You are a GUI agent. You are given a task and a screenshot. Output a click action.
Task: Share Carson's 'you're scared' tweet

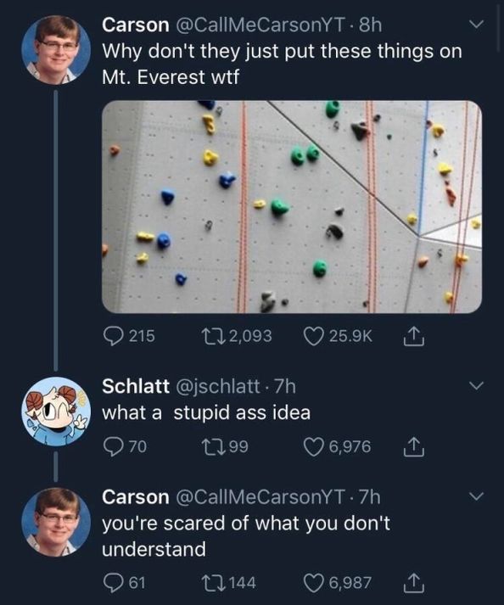click(x=414, y=583)
